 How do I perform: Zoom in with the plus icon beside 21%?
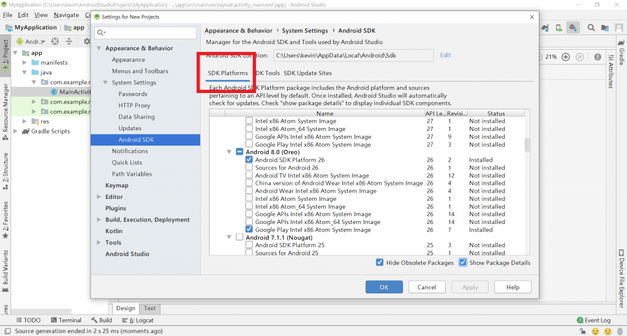click(x=565, y=57)
